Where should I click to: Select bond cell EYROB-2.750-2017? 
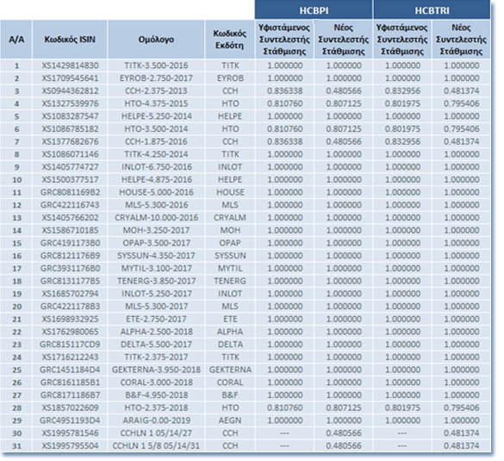pos(156,78)
